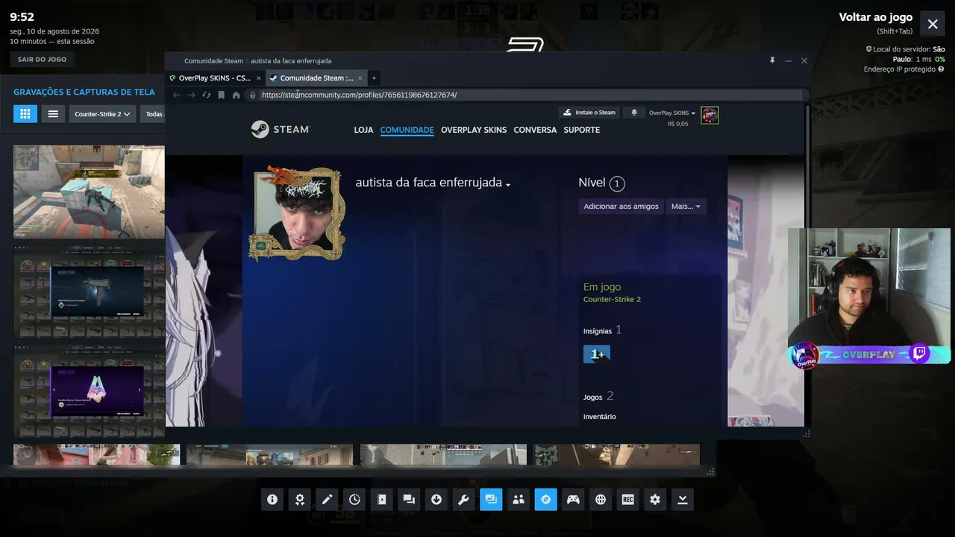Viewport: 955px width, 537px height.
Task: Open a new browser tab
Action: click(x=374, y=78)
